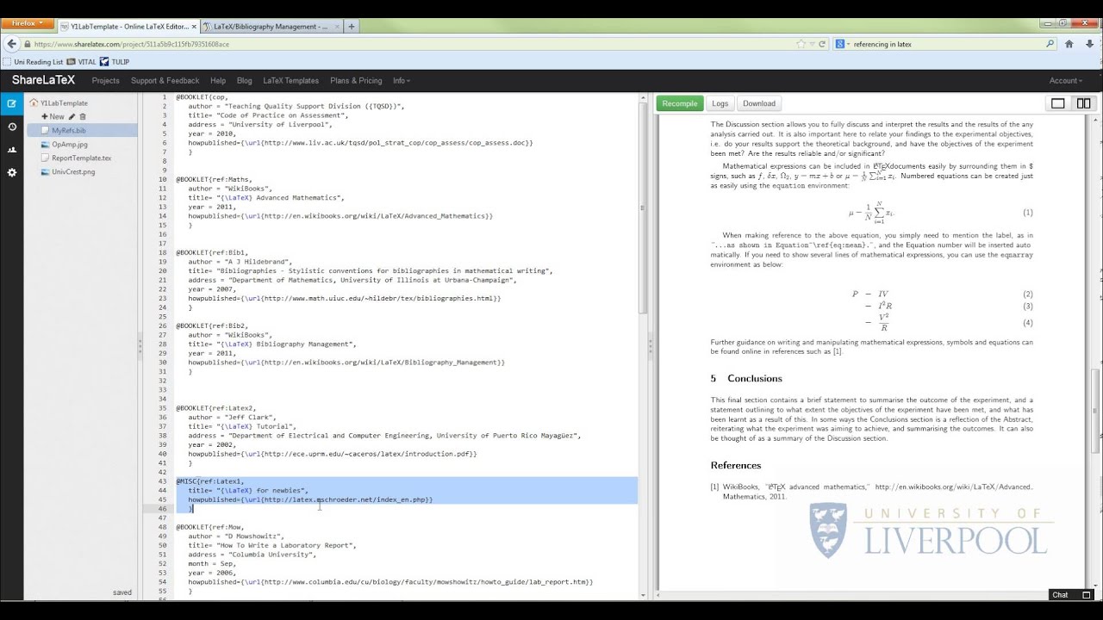
Task: Run search with magnifier icon
Action: click(1050, 44)
